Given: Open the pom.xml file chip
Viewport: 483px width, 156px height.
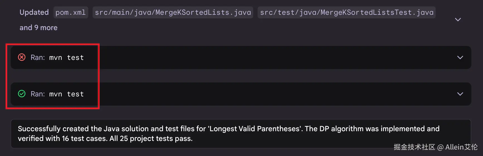Looking at the screenshot, I should coord(71,13).
